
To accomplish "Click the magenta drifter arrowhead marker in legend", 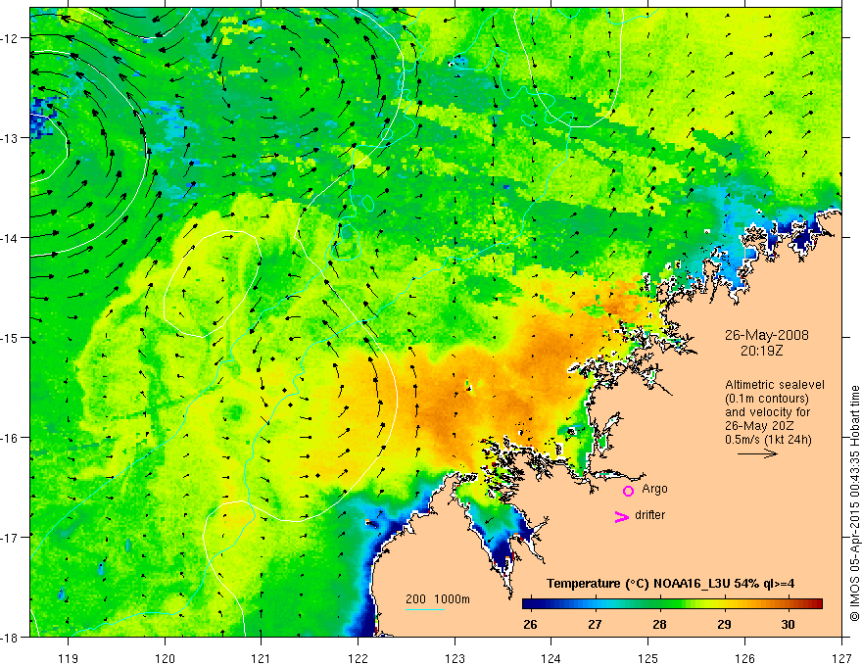I will pos(621,516).
